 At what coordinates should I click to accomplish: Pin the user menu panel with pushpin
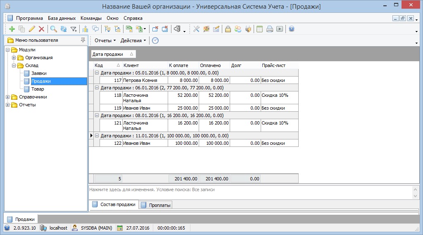click(83, 40)
